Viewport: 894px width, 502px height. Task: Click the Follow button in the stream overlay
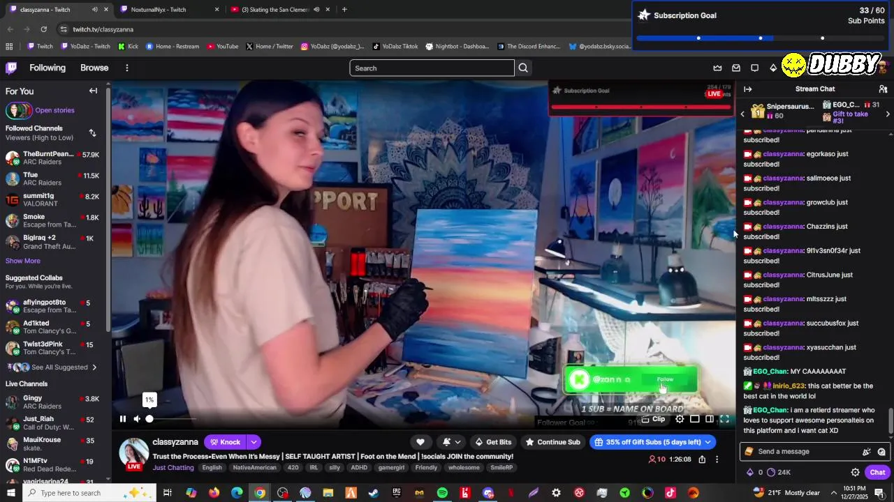pos(665,379)
